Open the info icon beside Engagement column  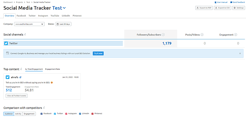click(236, 35)
